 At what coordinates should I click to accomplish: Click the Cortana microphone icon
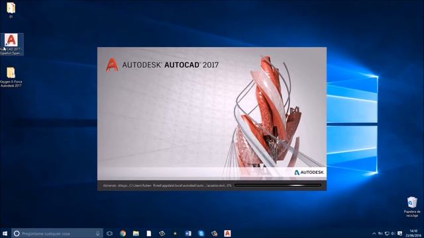[x=97, y=233]
